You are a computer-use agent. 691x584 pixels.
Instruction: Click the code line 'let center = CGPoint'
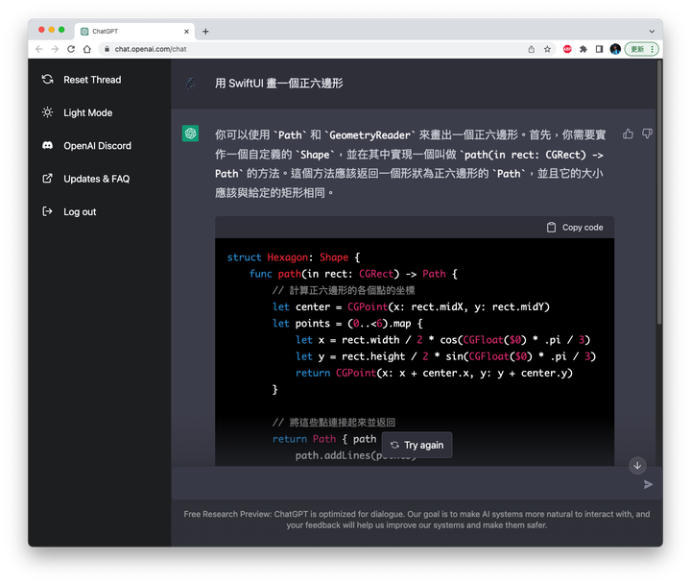[x=411, y=306]
